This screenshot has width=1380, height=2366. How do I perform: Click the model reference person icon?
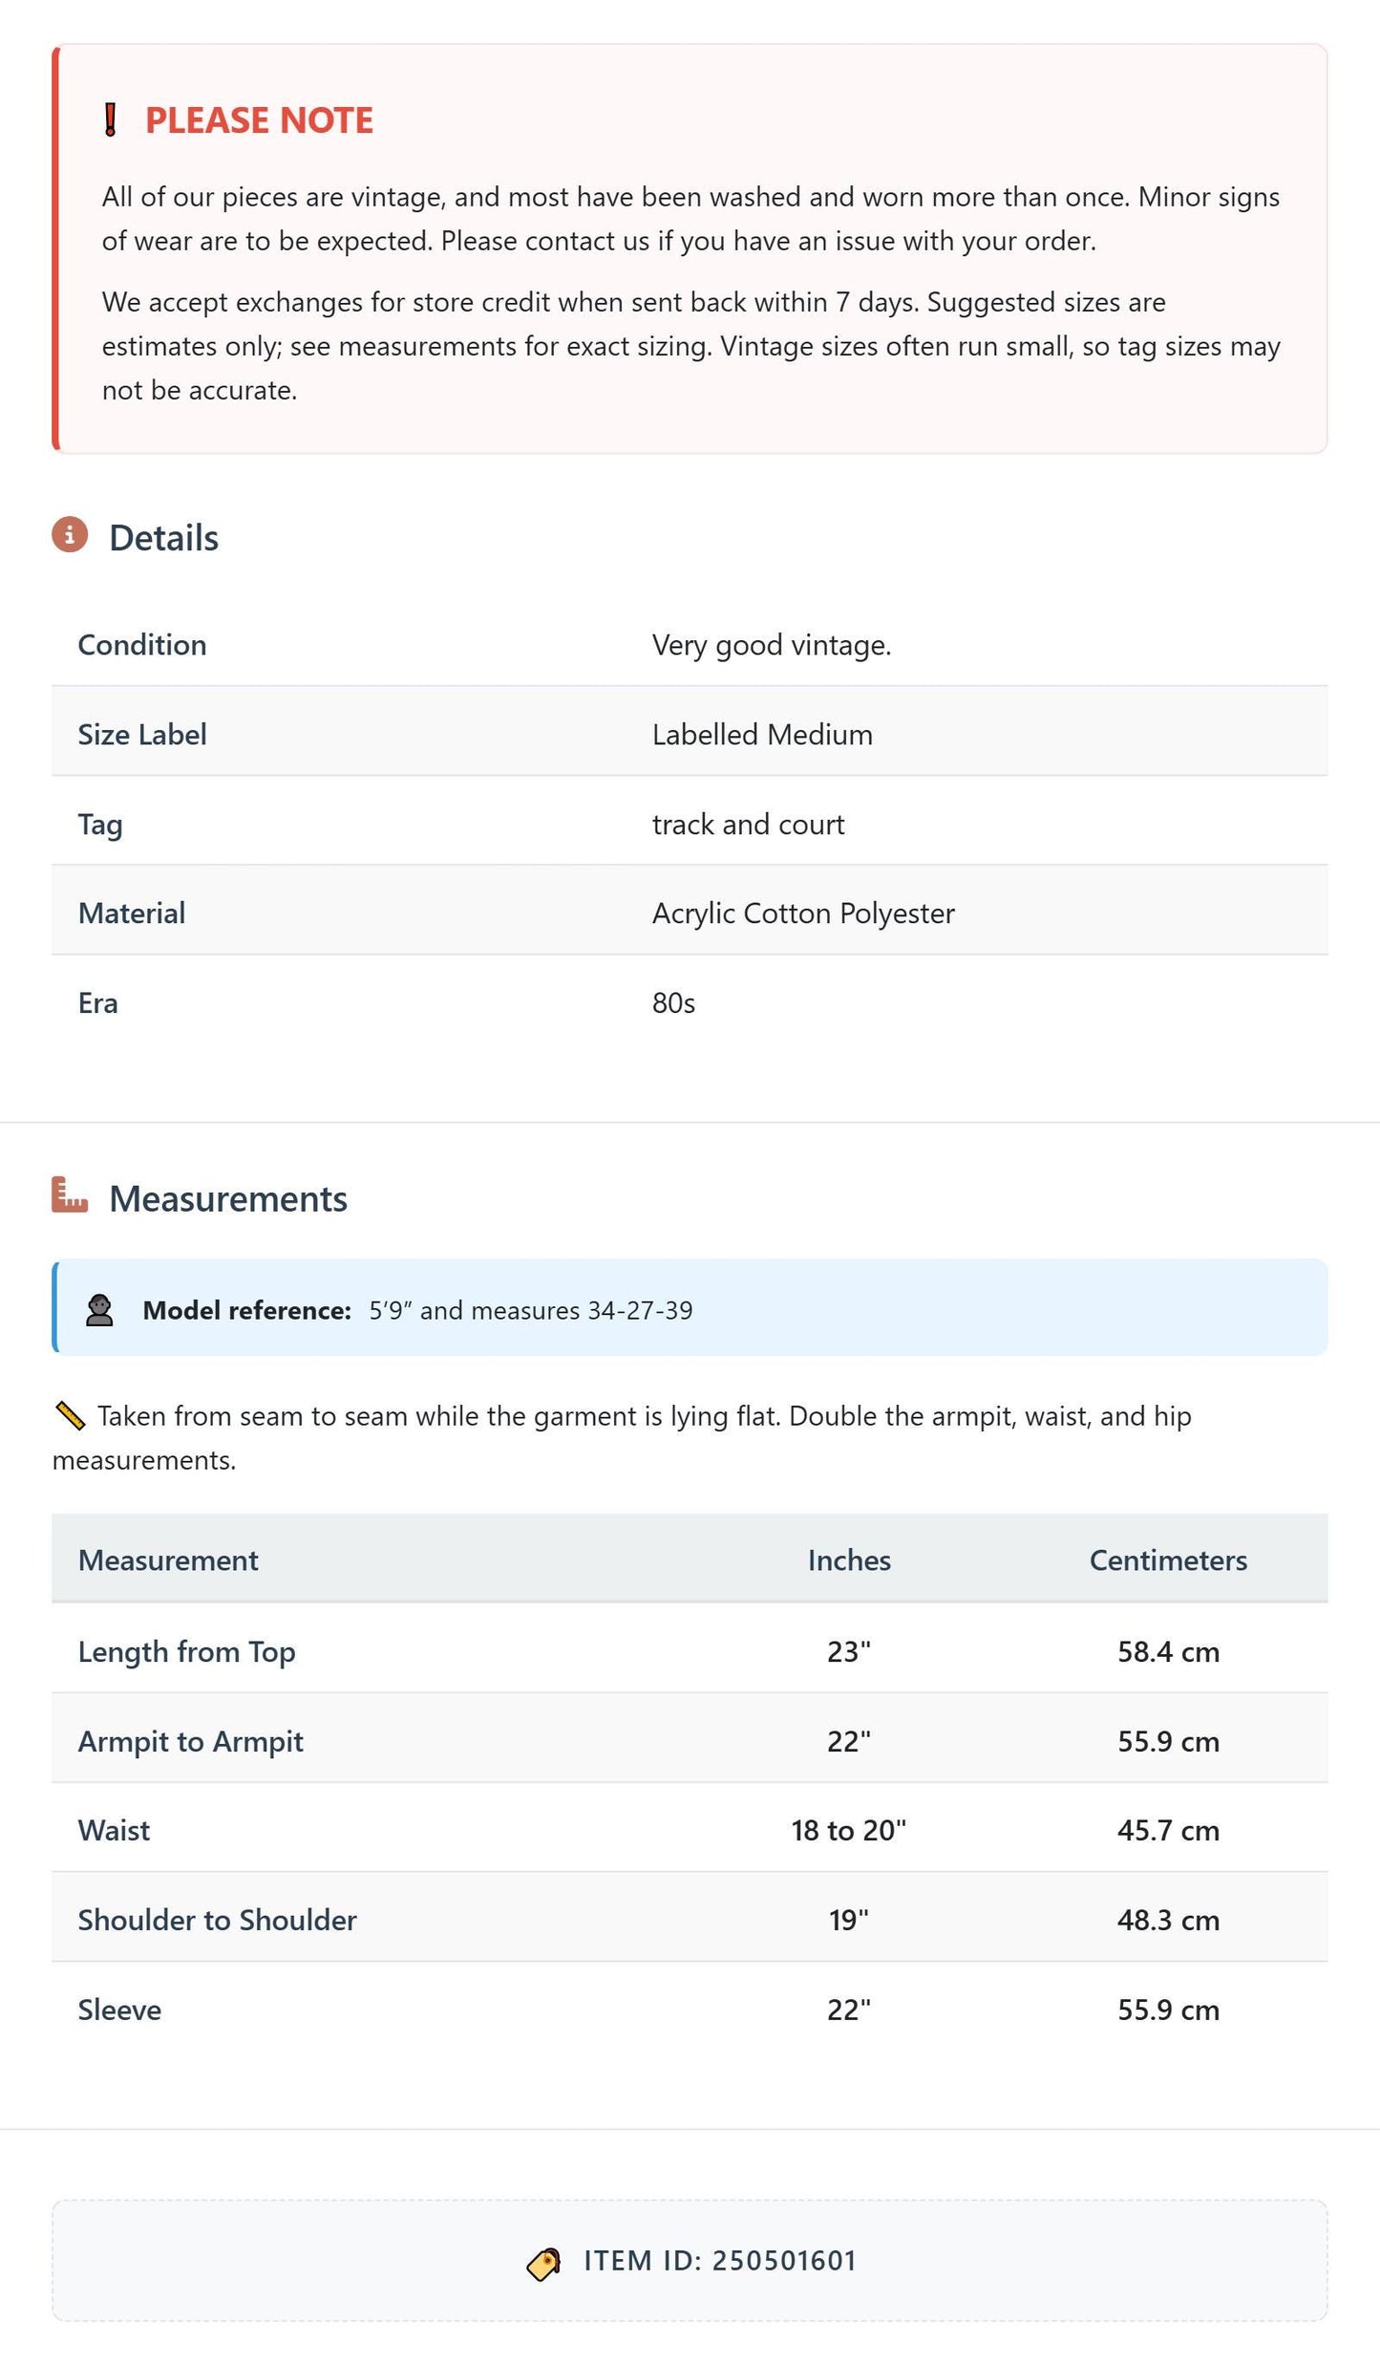click(x=99, y=1310)
